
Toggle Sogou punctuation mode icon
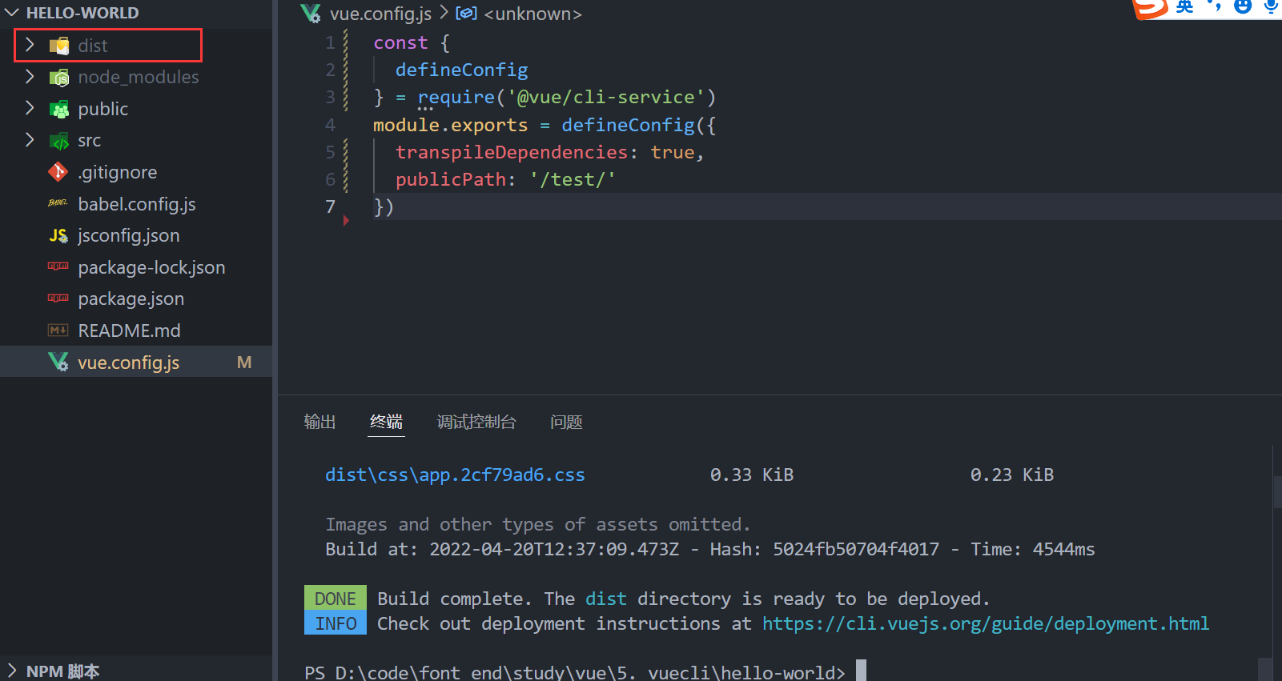pos(1215,6)
